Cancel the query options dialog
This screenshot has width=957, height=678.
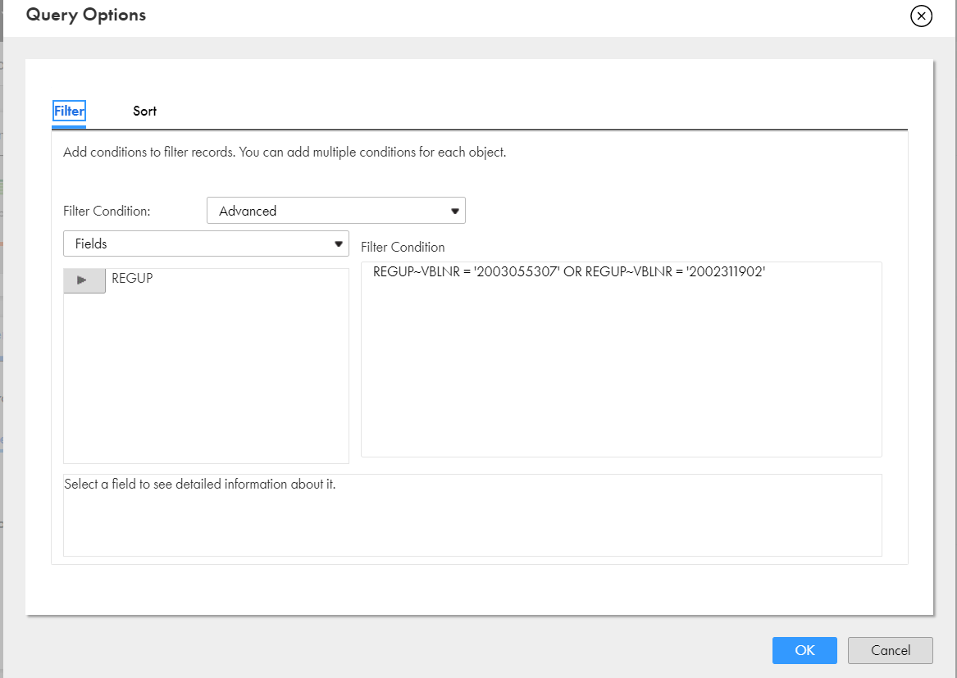[x=891, y=651]
